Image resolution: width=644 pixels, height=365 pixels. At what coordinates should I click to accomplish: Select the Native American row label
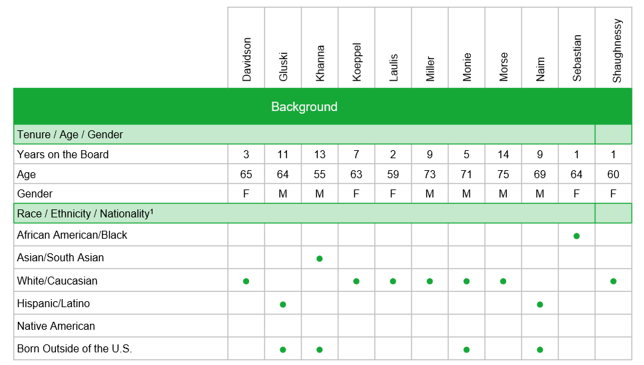coord(56,326)
